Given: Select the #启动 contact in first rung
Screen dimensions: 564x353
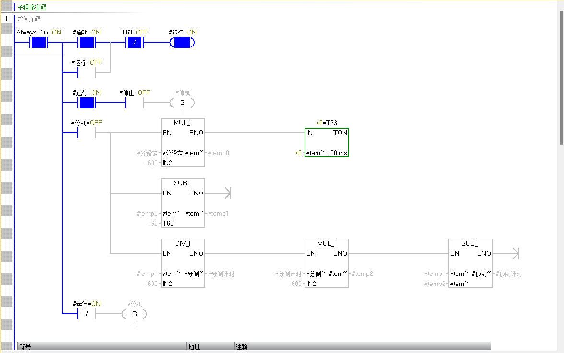Looking at the screenshot, I should click(x=86, y=43).
